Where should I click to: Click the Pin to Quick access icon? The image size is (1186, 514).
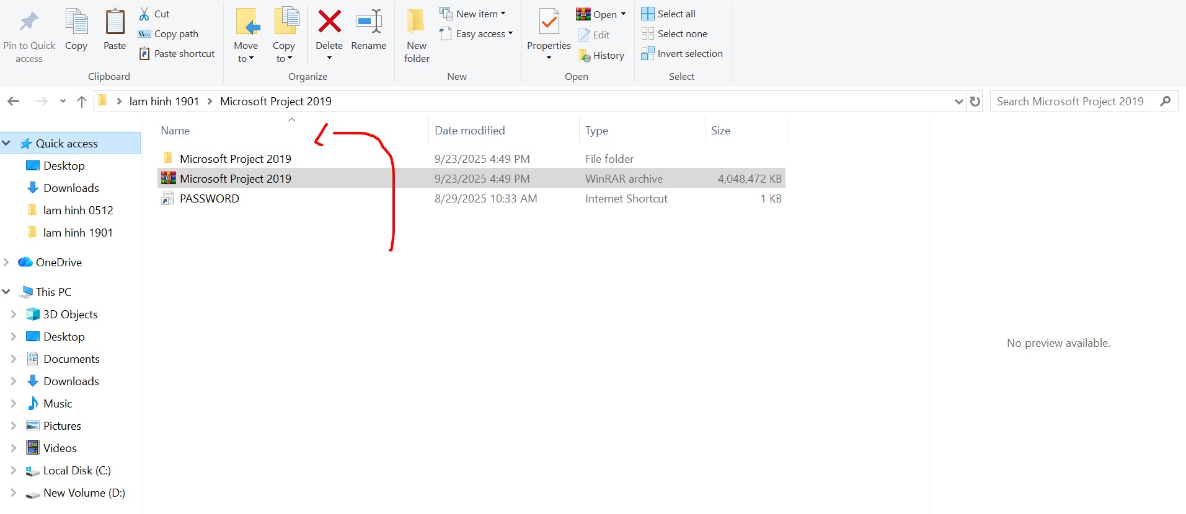point(29,22)
